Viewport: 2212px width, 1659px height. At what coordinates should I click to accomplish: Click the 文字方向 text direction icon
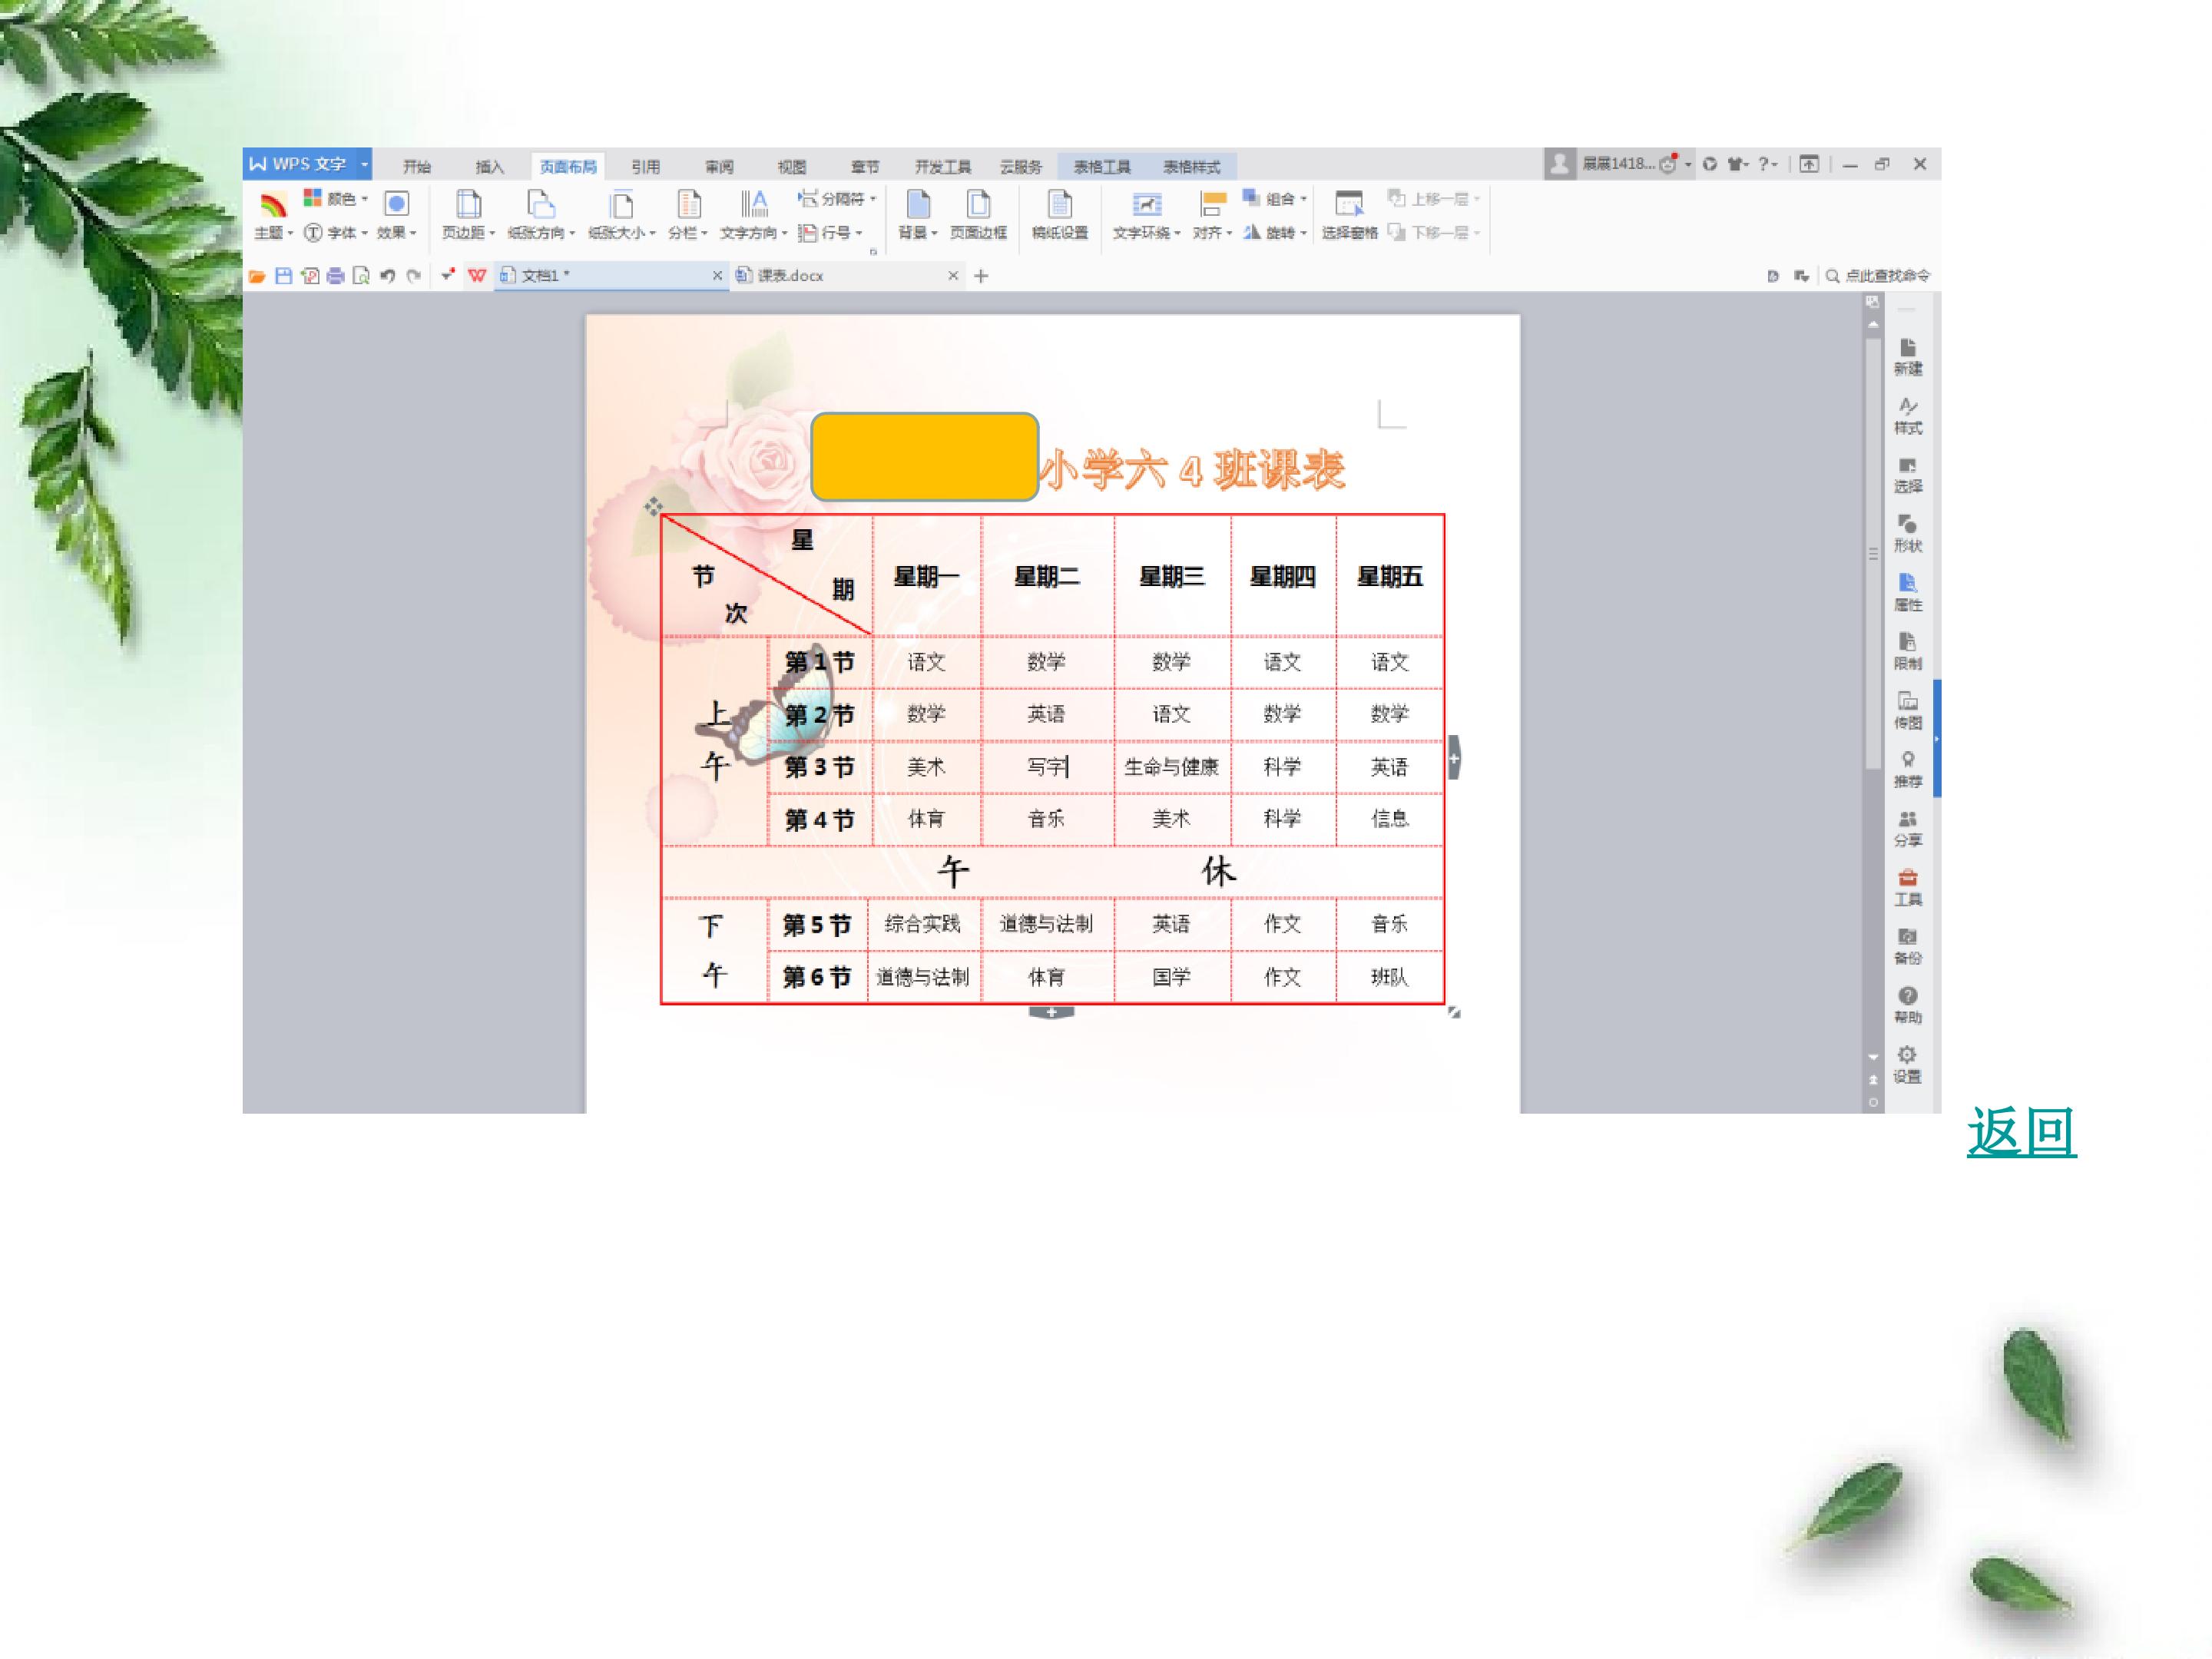(x=754, y=205)
